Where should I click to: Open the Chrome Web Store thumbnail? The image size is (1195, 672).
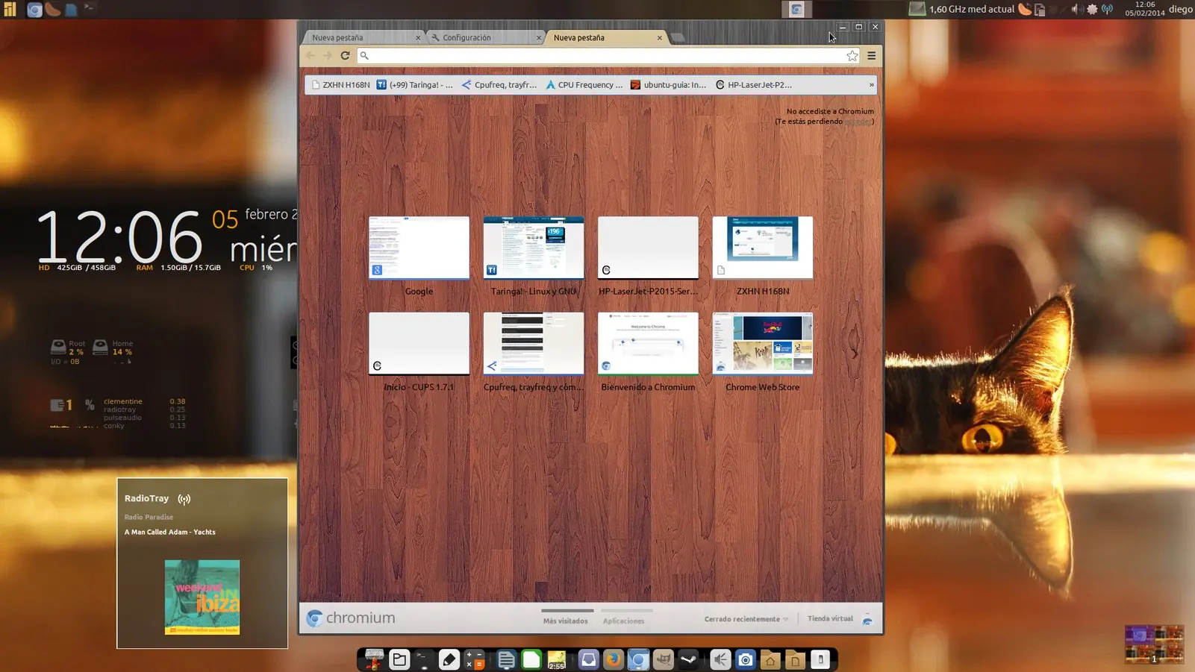click(x=762, y=344)
